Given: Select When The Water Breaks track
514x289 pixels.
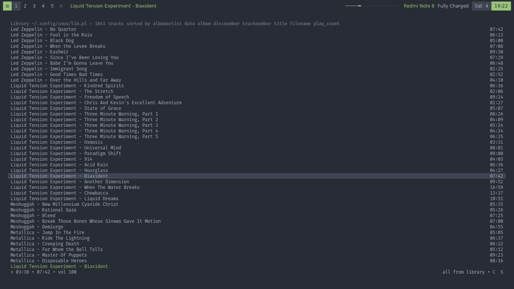Looking at the screenshot, I should [257, 187].
